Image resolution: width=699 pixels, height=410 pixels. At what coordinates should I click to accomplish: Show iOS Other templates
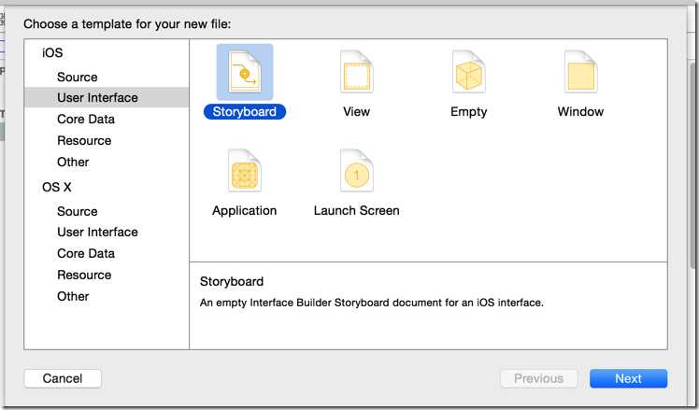click(x=73, y=162)
